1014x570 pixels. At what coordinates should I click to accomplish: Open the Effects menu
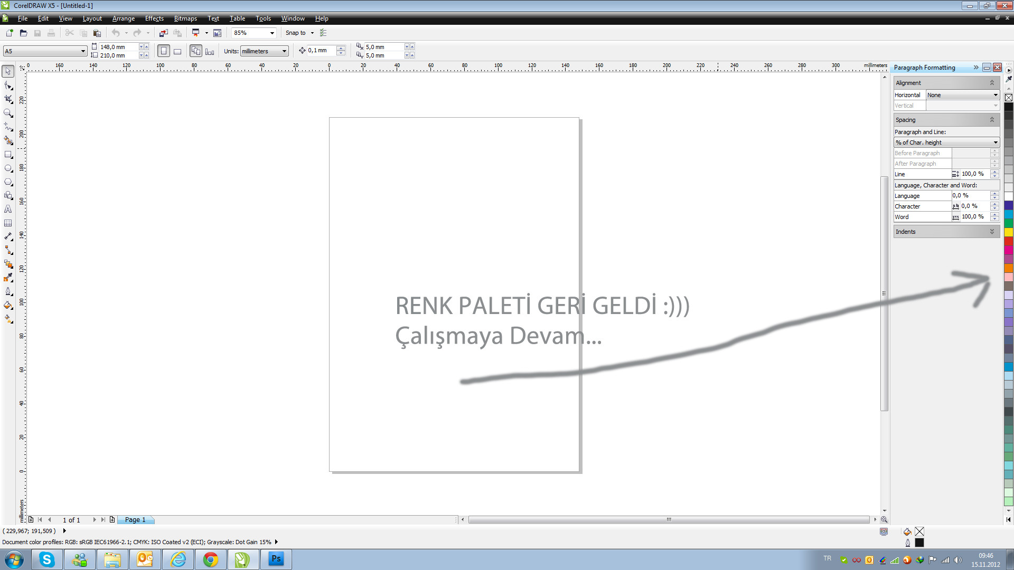click(154, 18)
